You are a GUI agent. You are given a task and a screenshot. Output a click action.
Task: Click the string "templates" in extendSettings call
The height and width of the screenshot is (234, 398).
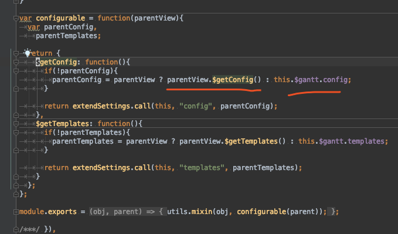point(202,168)
